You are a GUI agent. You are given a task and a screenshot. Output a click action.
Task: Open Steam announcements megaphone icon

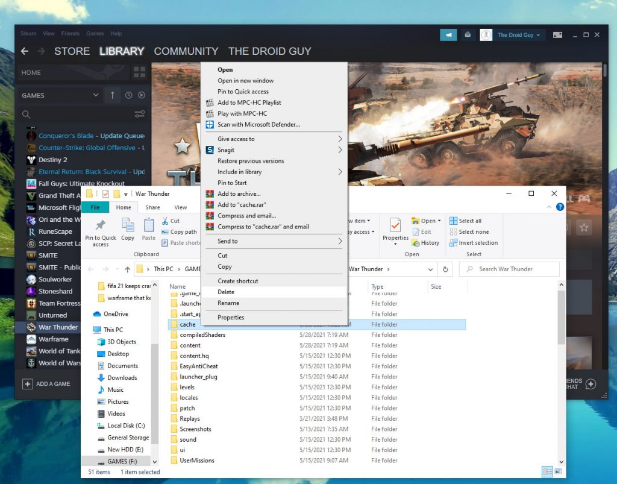coord(448,34)
